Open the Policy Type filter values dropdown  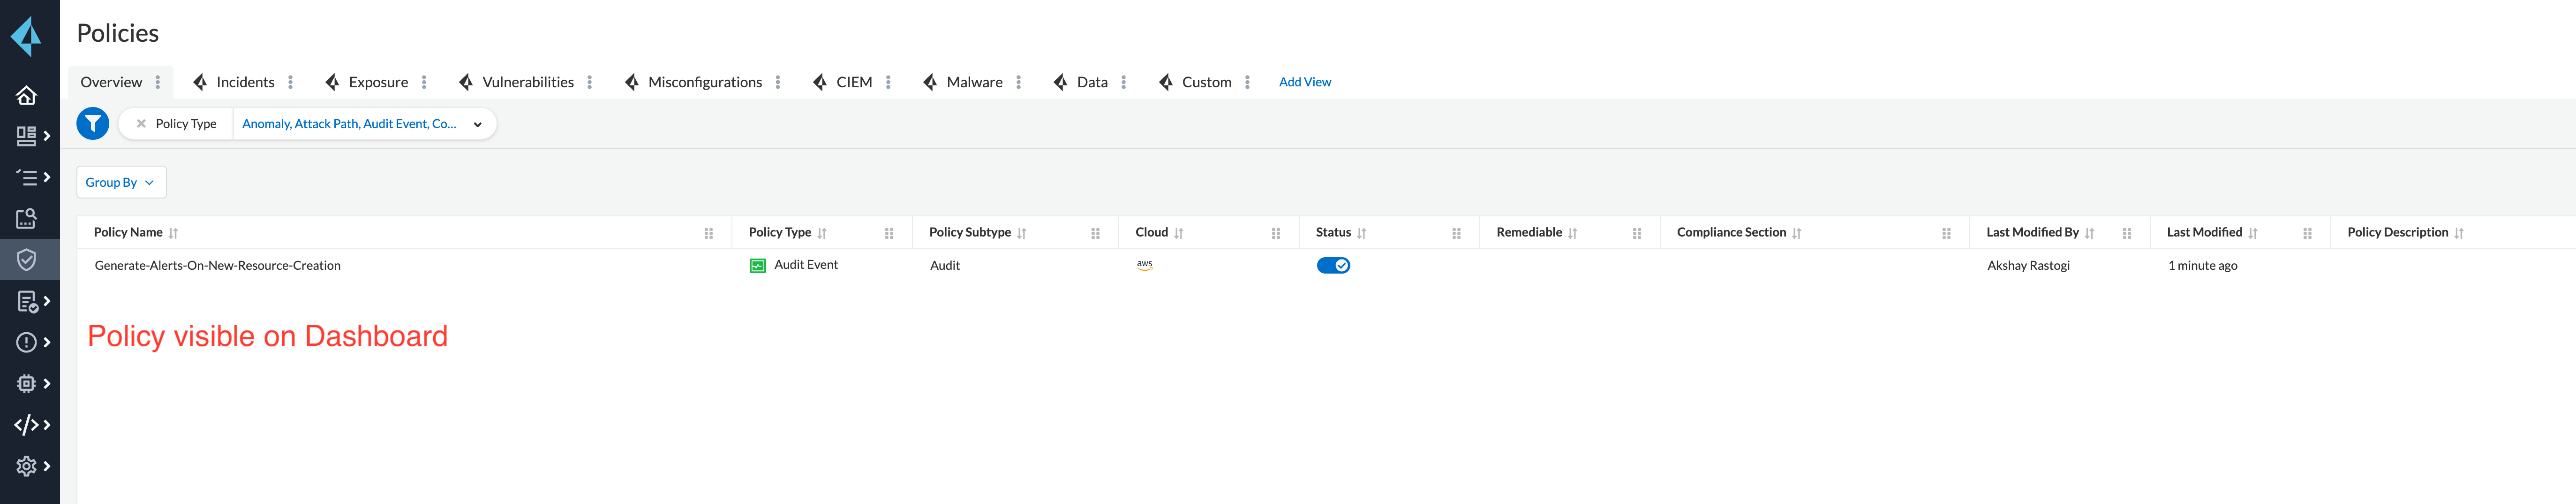coord(477,124)
